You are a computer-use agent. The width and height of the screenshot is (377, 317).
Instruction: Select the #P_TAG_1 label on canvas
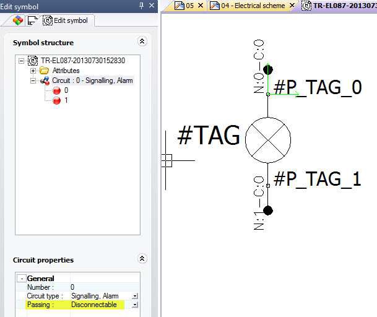pos(317,179)
